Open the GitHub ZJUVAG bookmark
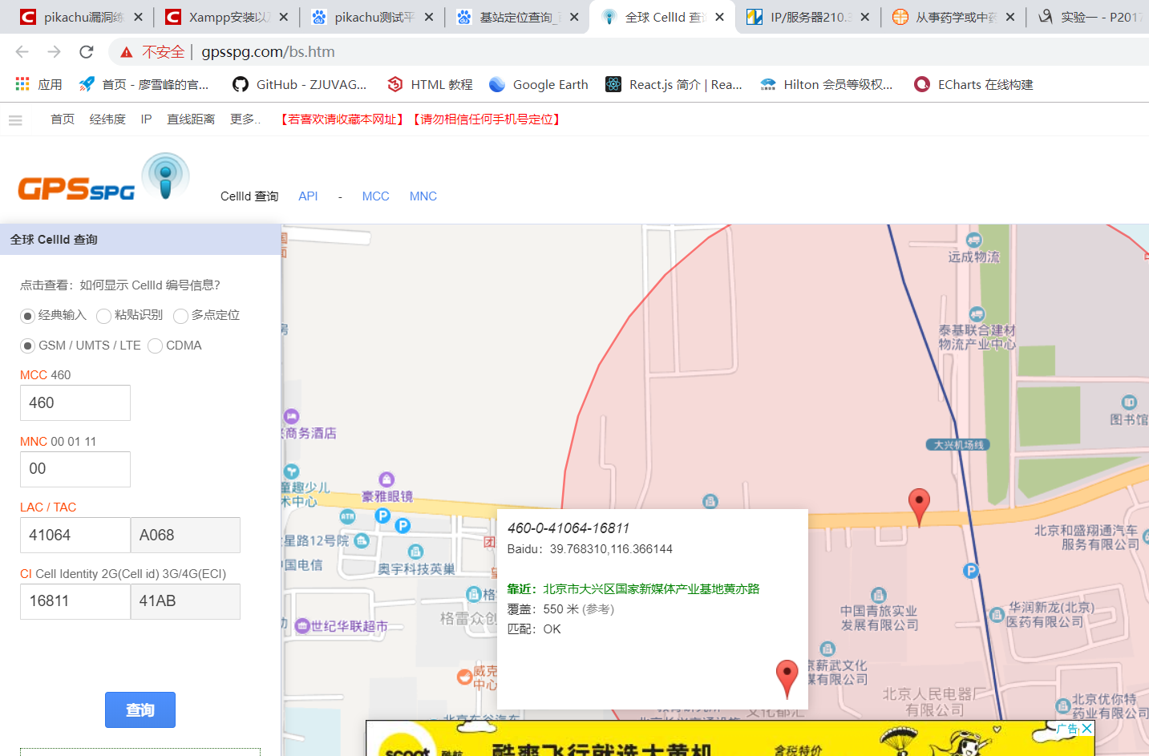1149x756 pixels. coord(299,84)
